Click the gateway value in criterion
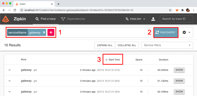 coord(35,32)
